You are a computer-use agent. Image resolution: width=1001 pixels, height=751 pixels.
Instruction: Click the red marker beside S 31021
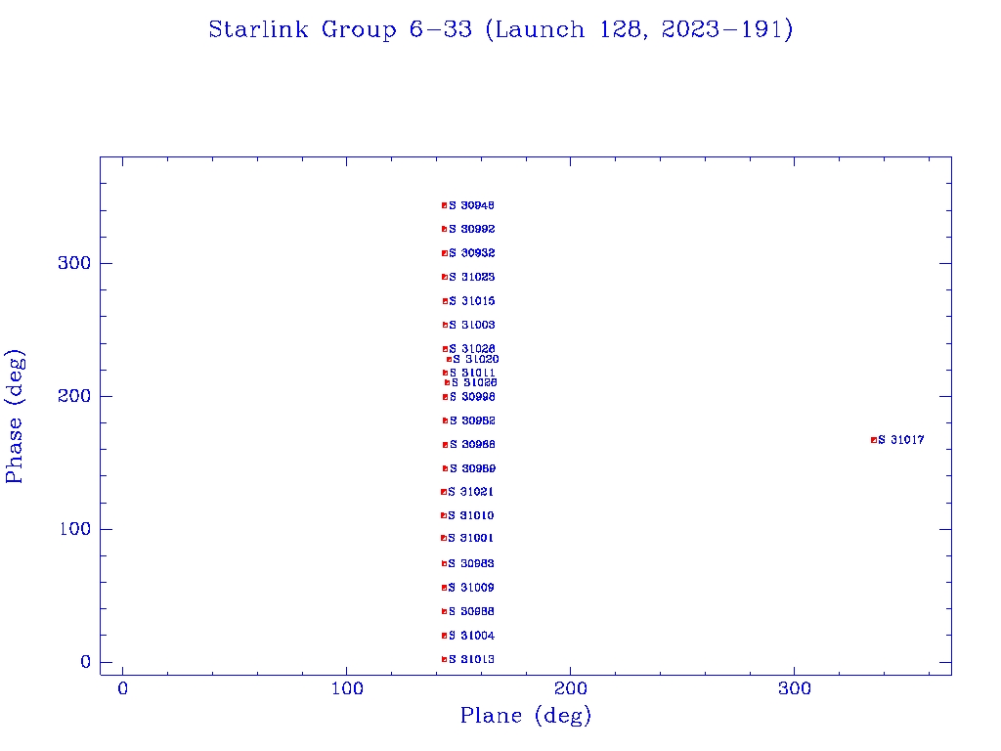click(444, 492)
